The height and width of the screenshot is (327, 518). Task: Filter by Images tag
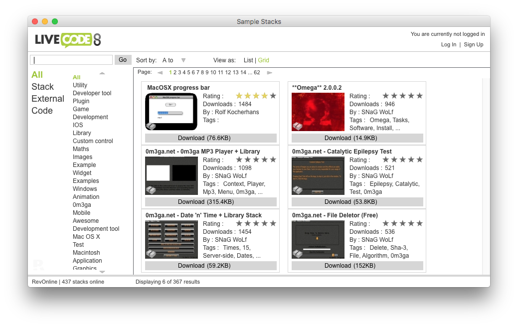82,157
